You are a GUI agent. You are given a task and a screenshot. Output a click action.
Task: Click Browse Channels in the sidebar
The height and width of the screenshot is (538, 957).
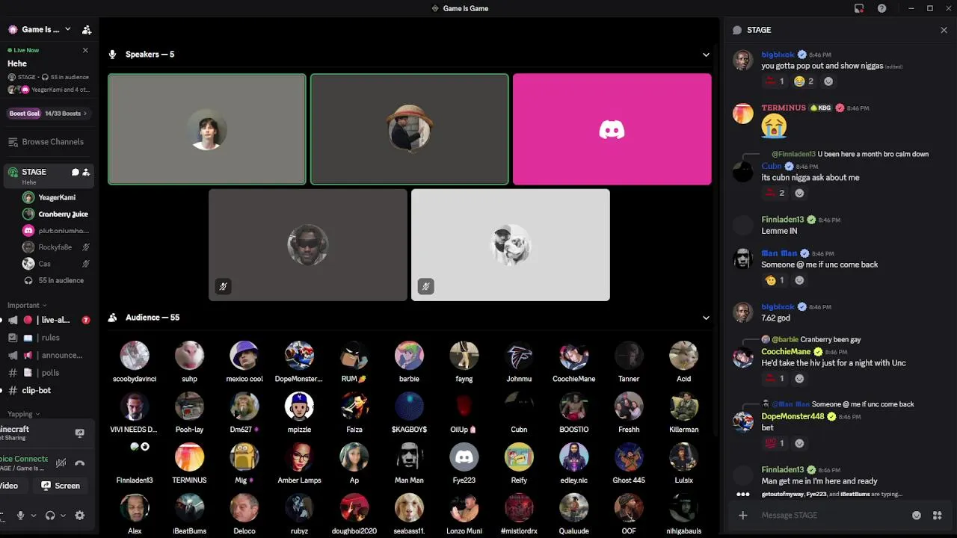coord(46,142)
